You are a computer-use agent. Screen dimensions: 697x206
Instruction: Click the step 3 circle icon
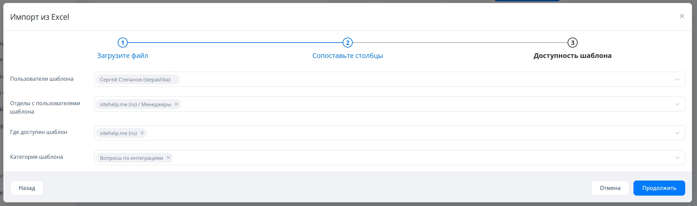(572, 43)
